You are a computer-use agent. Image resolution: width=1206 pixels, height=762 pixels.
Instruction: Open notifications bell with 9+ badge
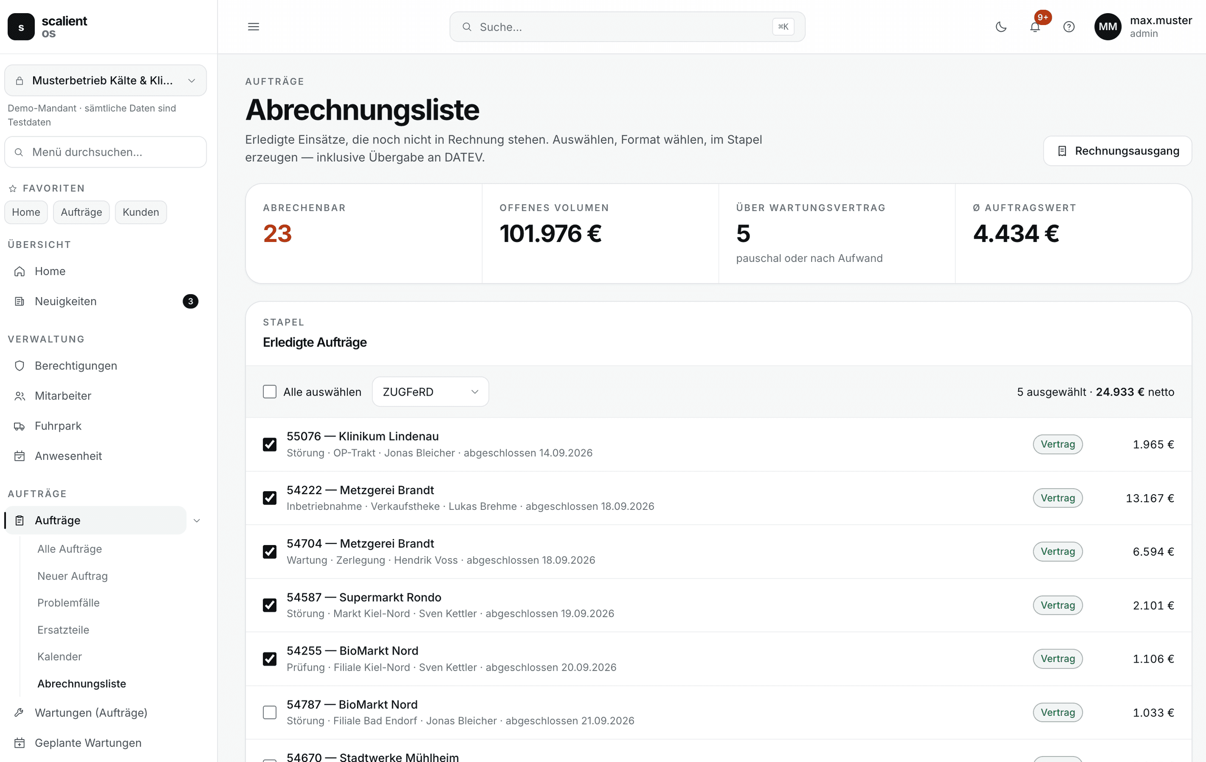pyautogui.click(x=1035, y=27)
